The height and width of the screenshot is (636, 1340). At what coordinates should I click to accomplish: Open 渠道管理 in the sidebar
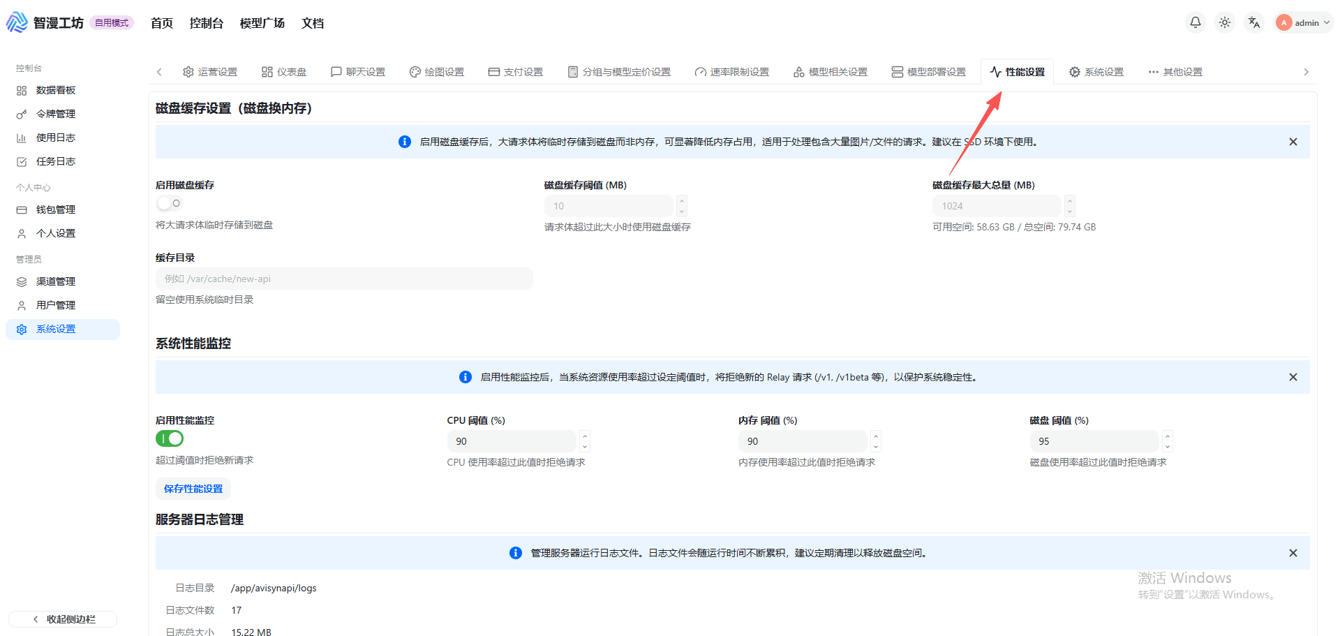[x=63, y=281]
